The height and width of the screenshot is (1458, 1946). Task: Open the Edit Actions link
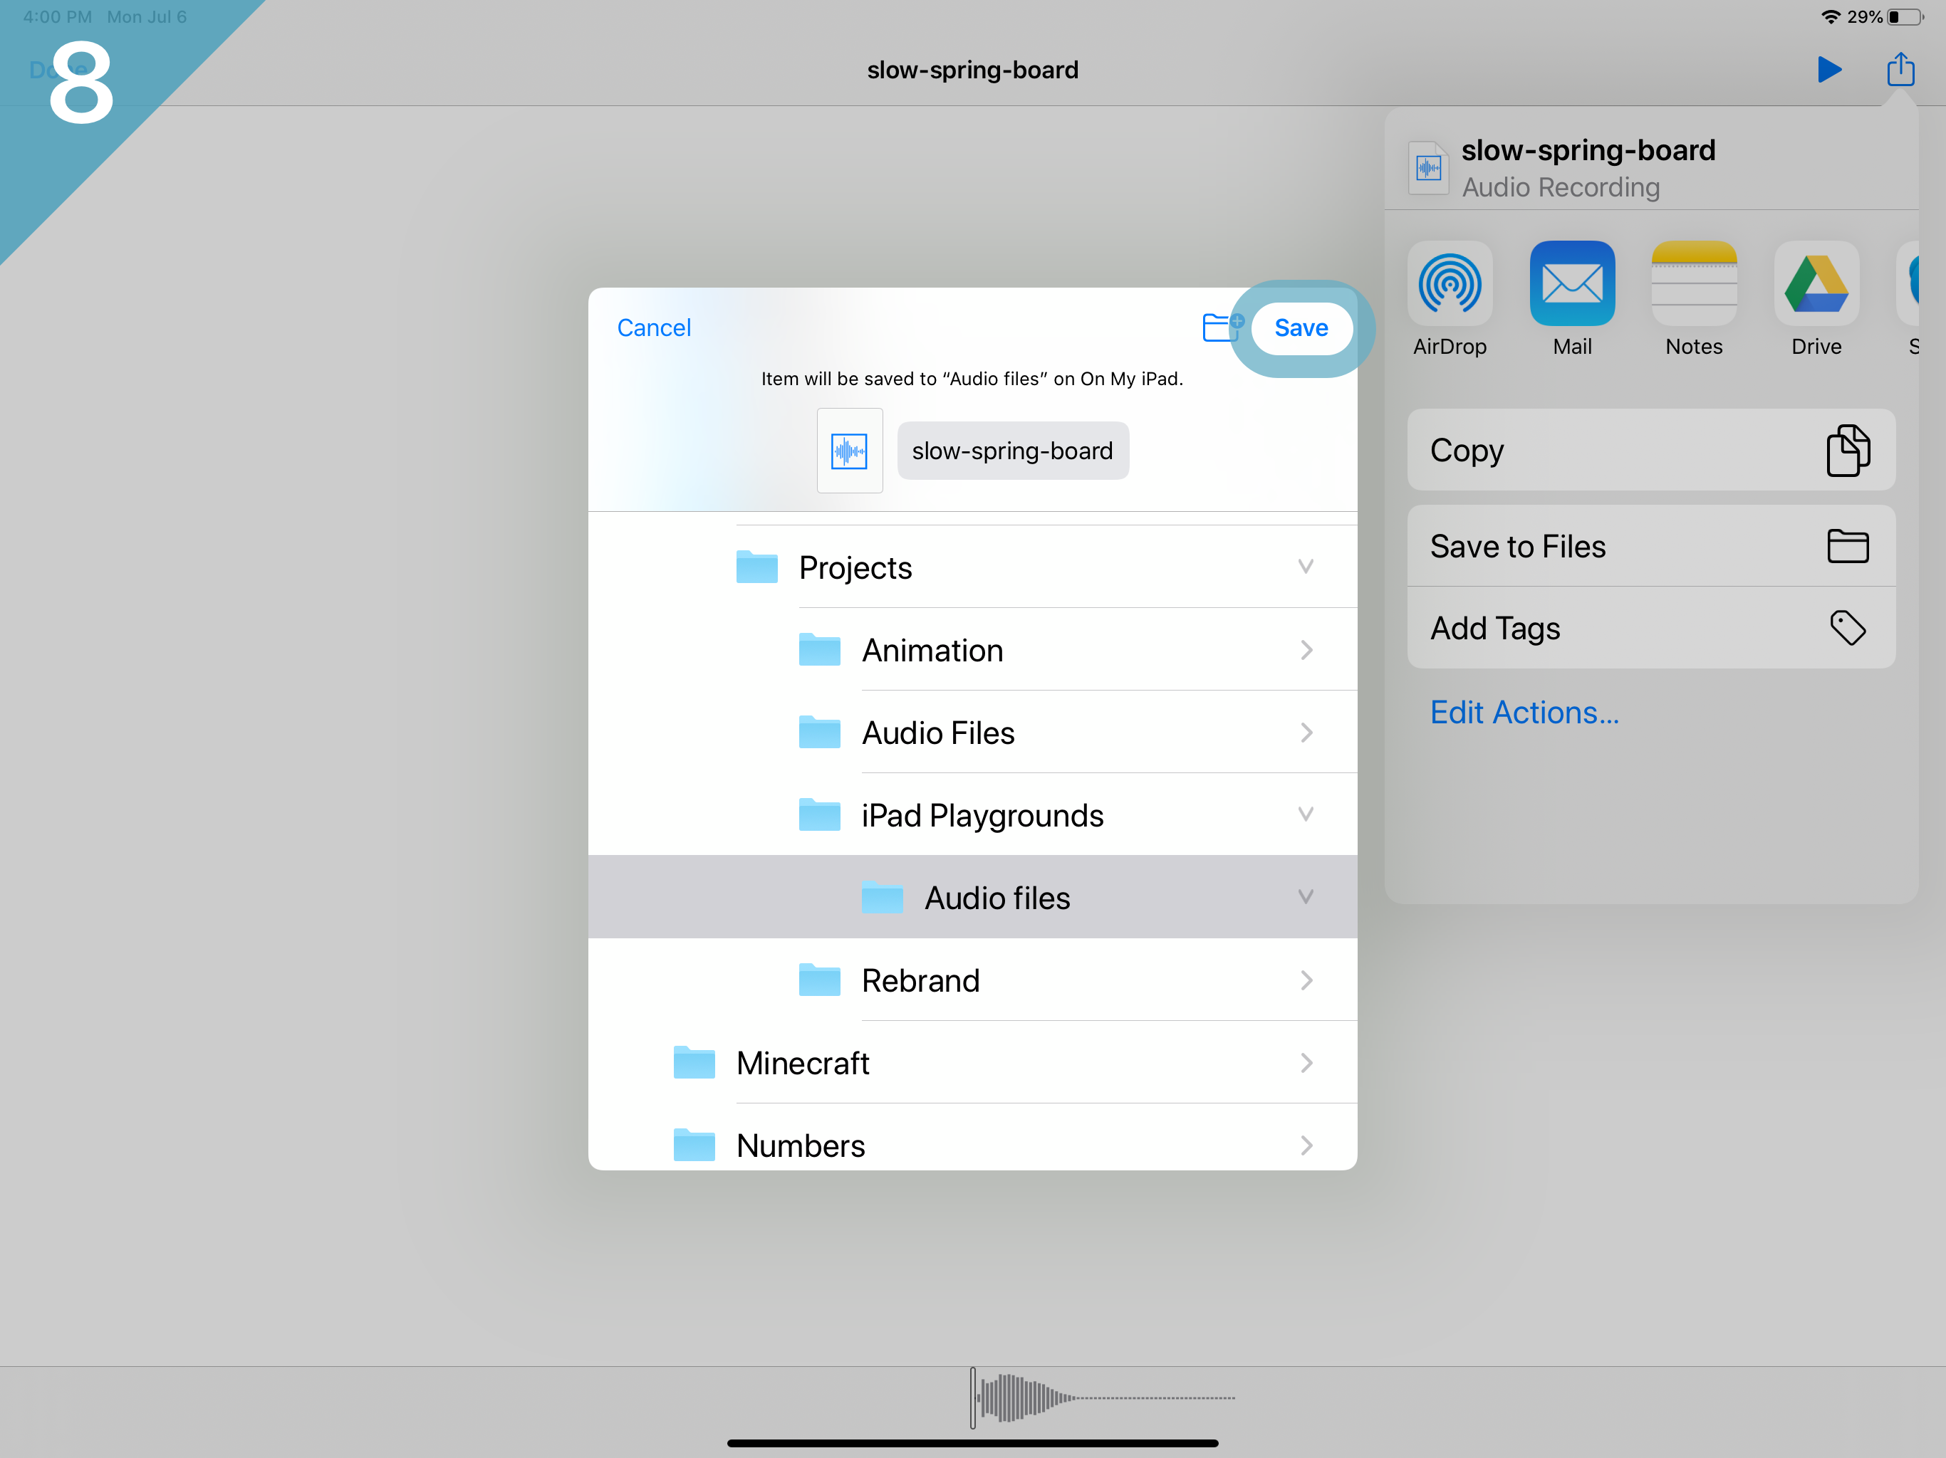point(1524,713)
